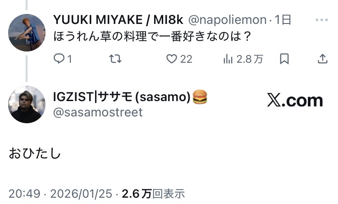Click the share upload arrow icon
This screenshot has height=204, width=338.
point(323,59)
